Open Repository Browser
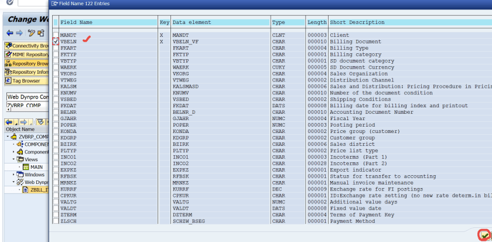The height and width of the screenshot is (242, 492). point(27,63)
